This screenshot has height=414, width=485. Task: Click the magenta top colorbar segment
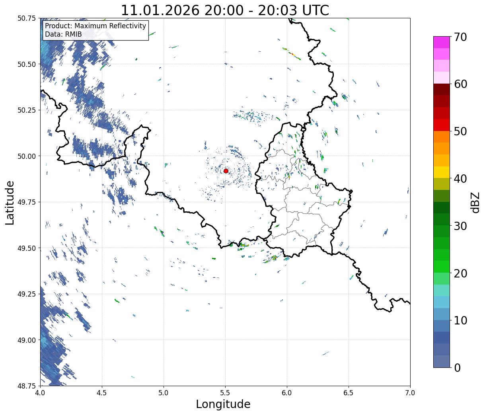[x=442, y=42]
